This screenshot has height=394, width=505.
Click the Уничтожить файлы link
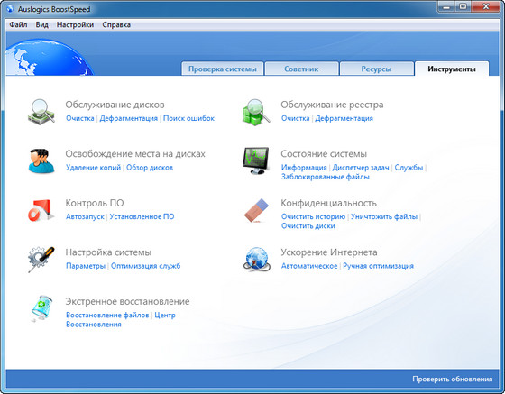coord(384,216)
